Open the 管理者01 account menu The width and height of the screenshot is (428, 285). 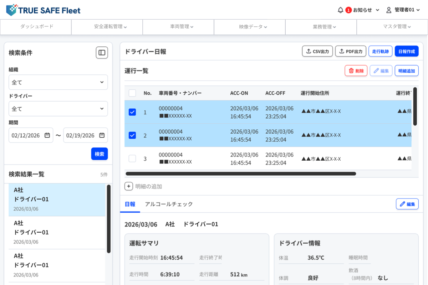click(403, 10)
